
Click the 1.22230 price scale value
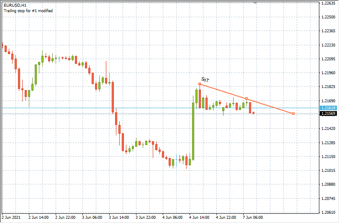tap(329, 45)
